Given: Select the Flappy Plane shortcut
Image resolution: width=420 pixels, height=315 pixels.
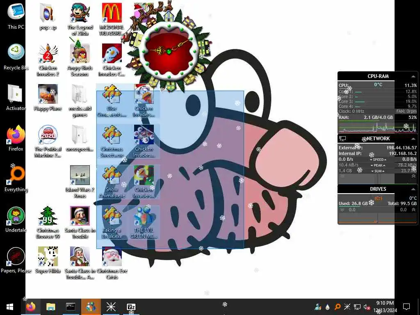Looking at the screenshot, I should point(48,98).
